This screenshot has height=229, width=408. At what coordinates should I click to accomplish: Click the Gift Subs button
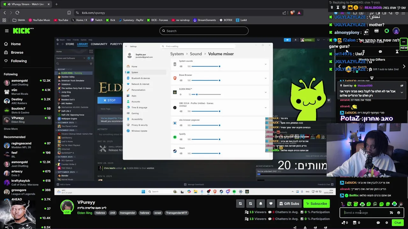pos(289,204)
